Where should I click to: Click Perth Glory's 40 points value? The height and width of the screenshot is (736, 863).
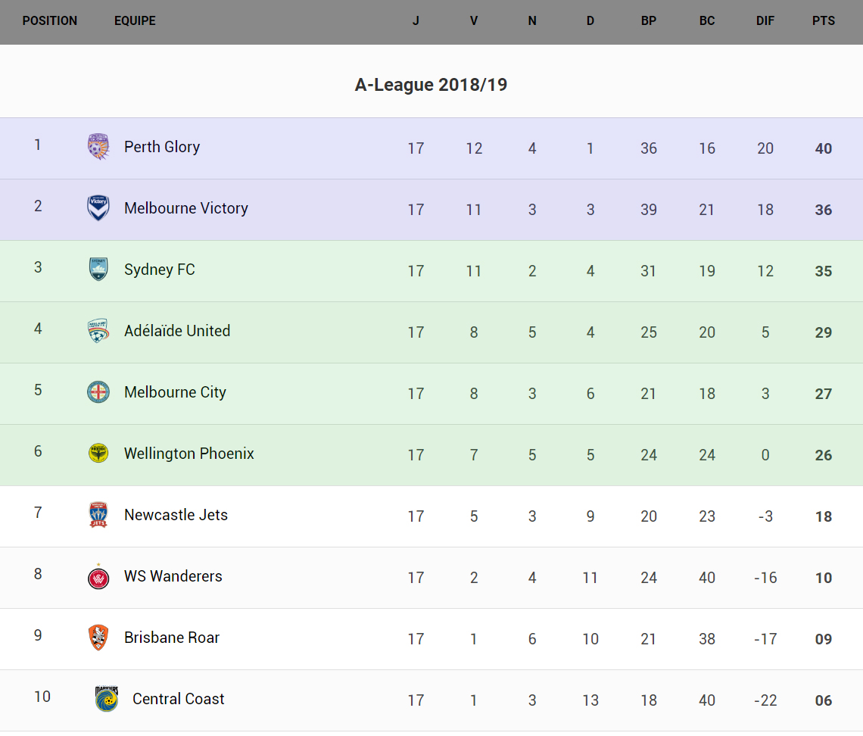click(824, 148)
